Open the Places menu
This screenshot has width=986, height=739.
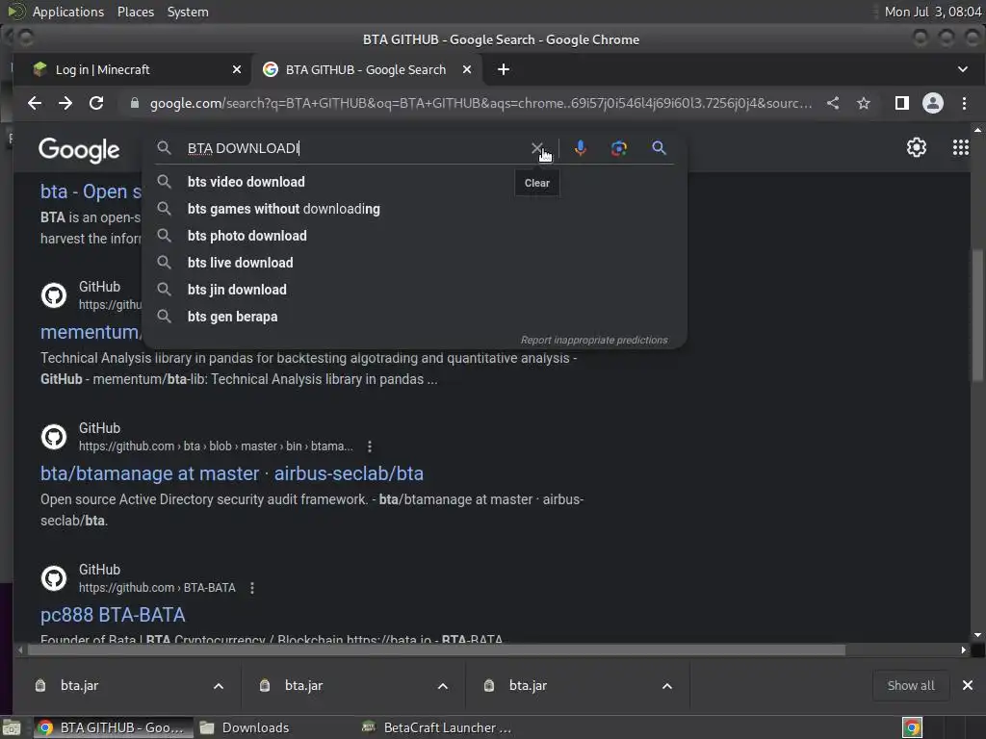pyautogui.click(x=135, y=12)
